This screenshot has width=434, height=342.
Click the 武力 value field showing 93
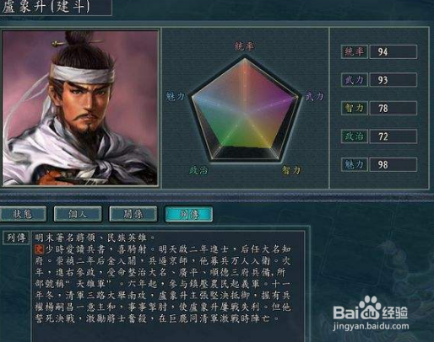pyautogui.click(x=393, y=80)
